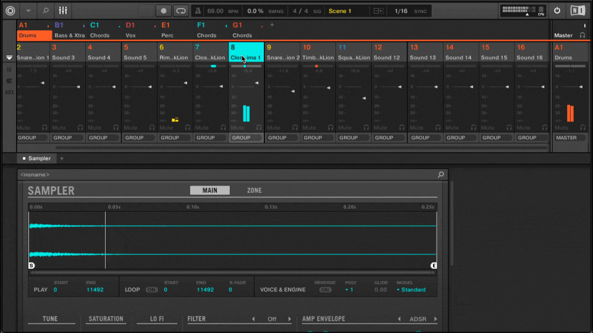Click the sample end E marker
This screenshot has width=593, height=333.
coord(434,265)
